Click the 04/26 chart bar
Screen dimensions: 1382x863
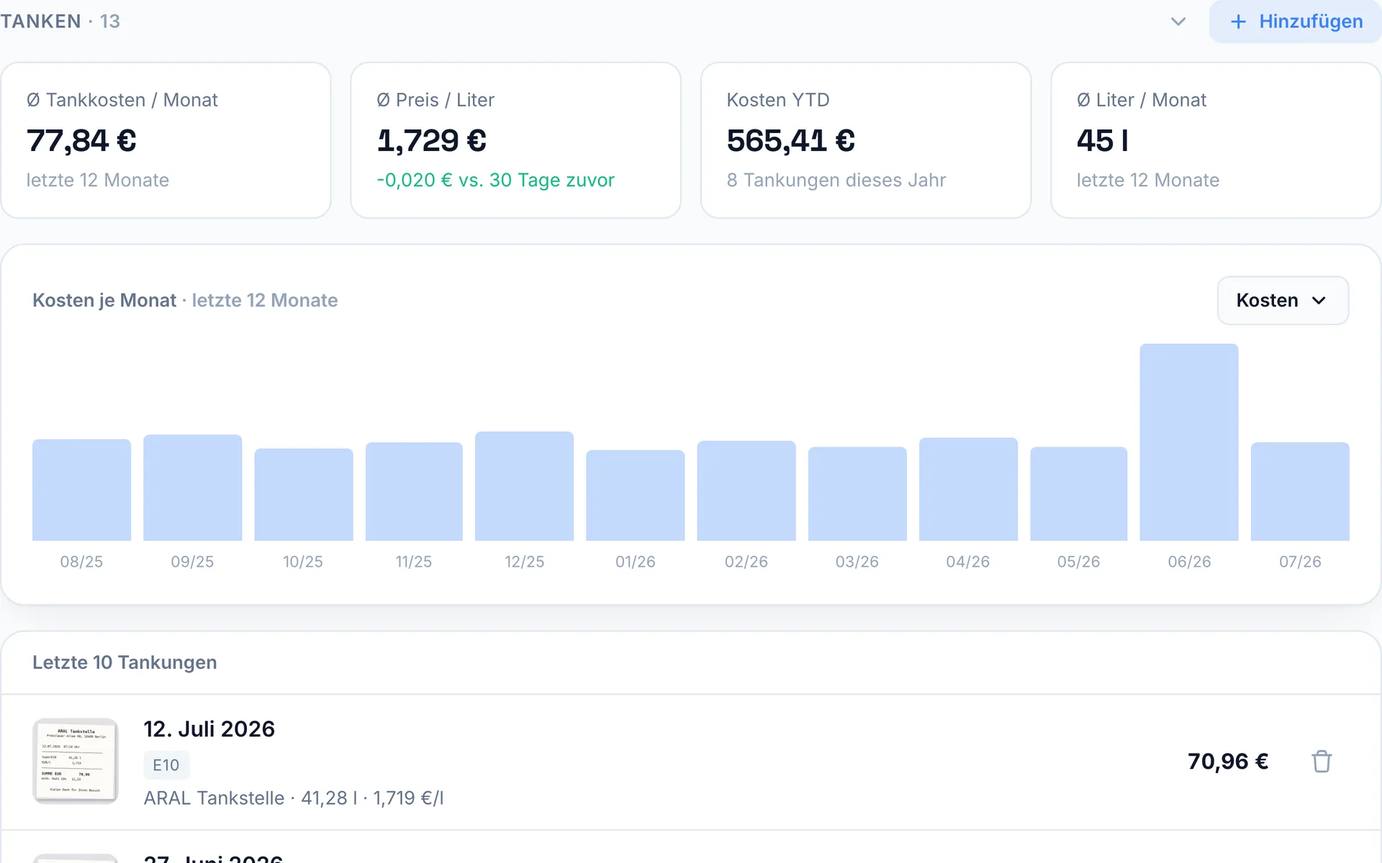tap(968, 489)
